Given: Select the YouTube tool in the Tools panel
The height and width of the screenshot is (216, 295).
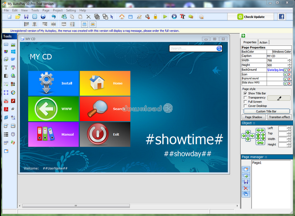Looking at the screenshot, I should point(6,101).
